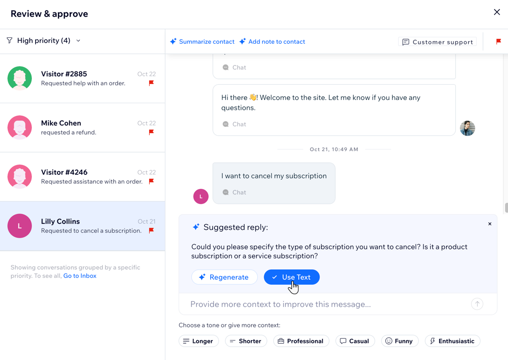Toggle the priority flag on Visitor #4246

(151, 182)
